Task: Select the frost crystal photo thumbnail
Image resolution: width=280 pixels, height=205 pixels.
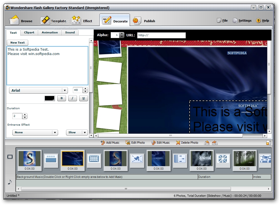Action: pos(202,160)
